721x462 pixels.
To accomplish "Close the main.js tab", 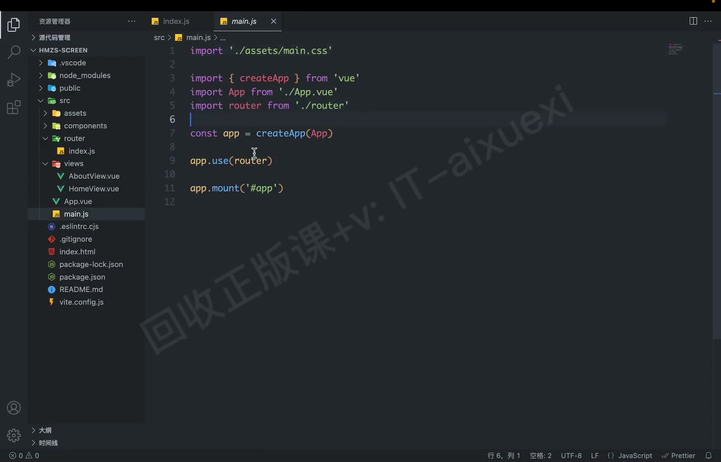I will (273, 21).
